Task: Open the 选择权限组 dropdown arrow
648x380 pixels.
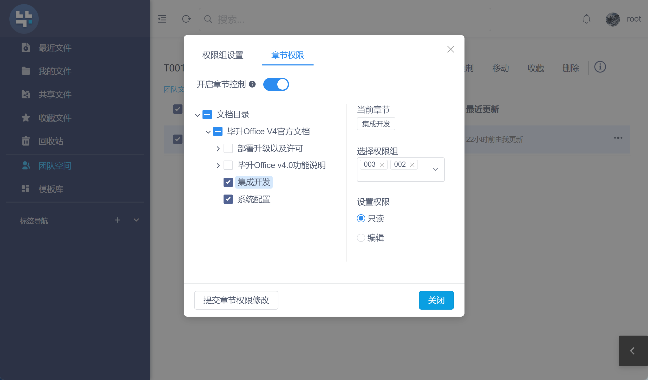Action: click(435, 169)
